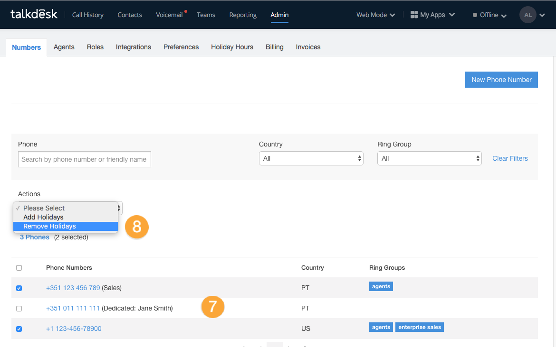Screen dimensions: 556x347
Task: Switch to the Invoices tab
Action: 308,47
